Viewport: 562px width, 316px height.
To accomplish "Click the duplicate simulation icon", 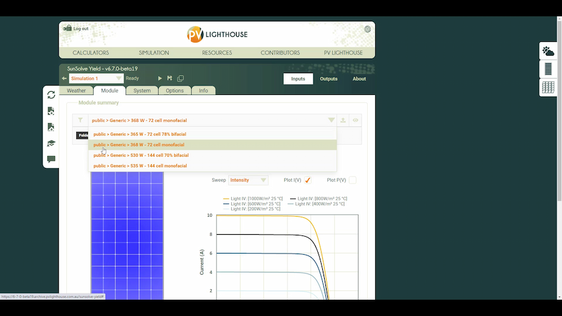I will [x=180, y=78].
